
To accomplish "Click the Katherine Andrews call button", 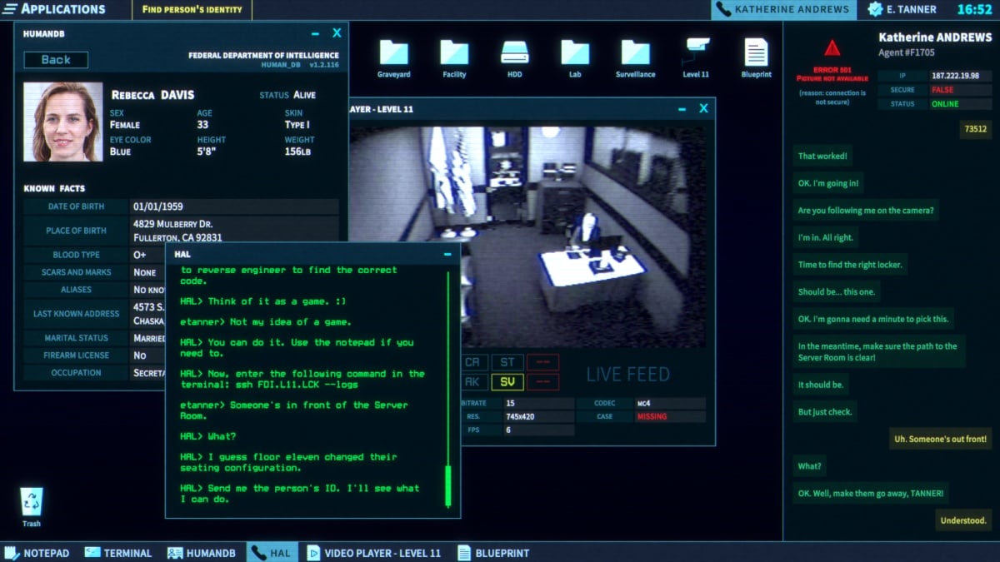I will pyautogui.click(x=784, y=10).
